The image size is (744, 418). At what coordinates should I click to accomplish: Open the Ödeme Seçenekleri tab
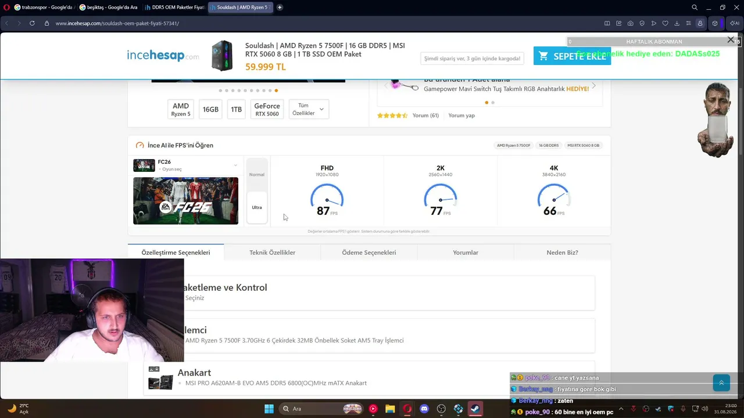369,253
